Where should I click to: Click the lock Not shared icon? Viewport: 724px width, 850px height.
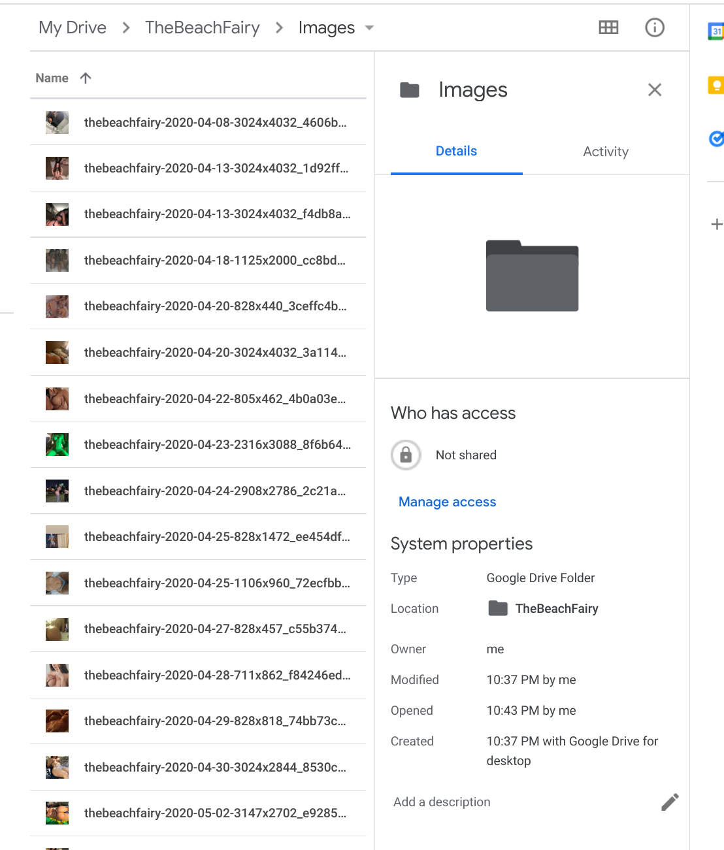click(406, 455)
